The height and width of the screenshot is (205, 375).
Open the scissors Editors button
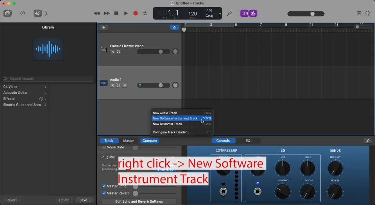46,13
